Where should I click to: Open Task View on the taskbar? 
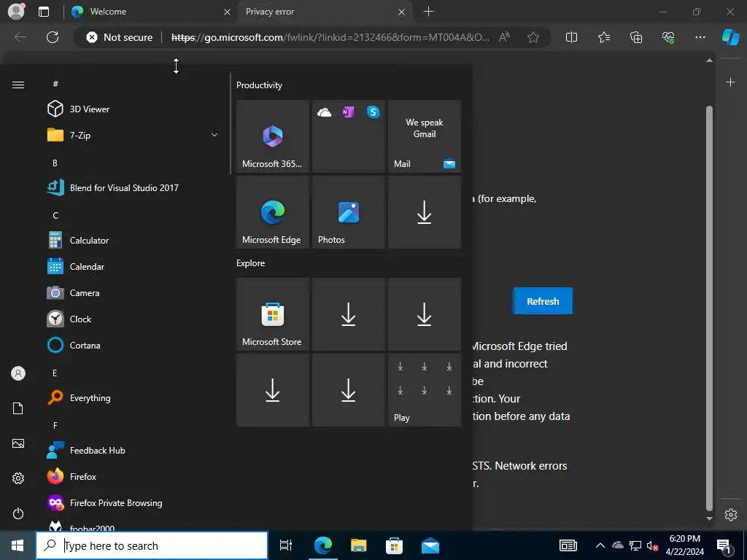click(x=286, y=545)
